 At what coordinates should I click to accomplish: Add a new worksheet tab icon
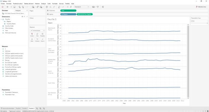coord(37,108)
